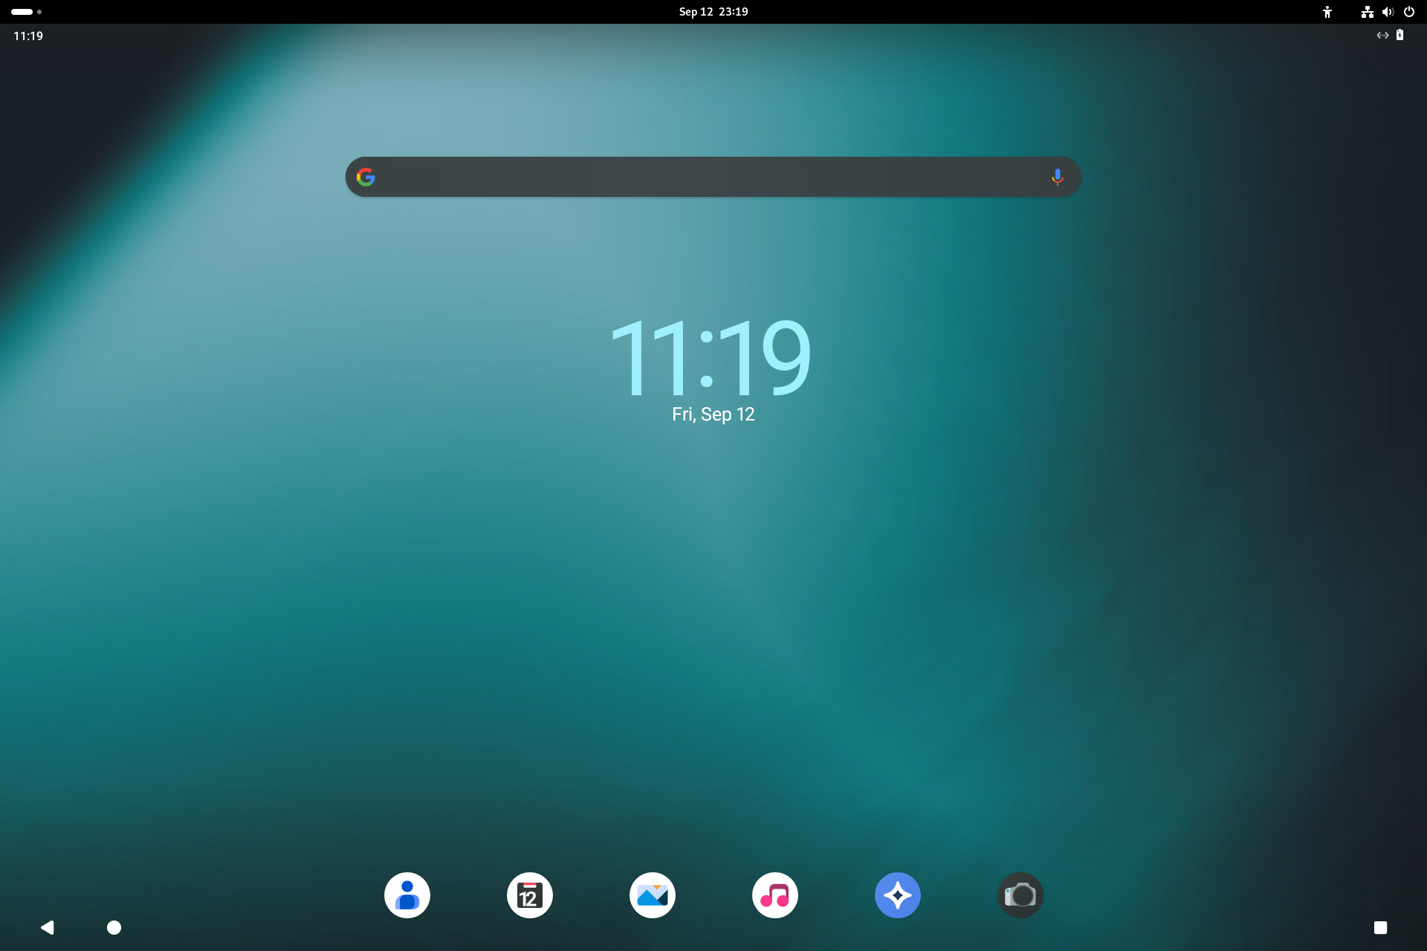Tap the voice search microphone icon
The image size is (1427, 951).
[1057, 177]
